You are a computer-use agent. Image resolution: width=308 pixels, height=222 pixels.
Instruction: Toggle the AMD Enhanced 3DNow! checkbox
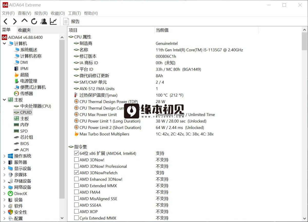(76, 179)
